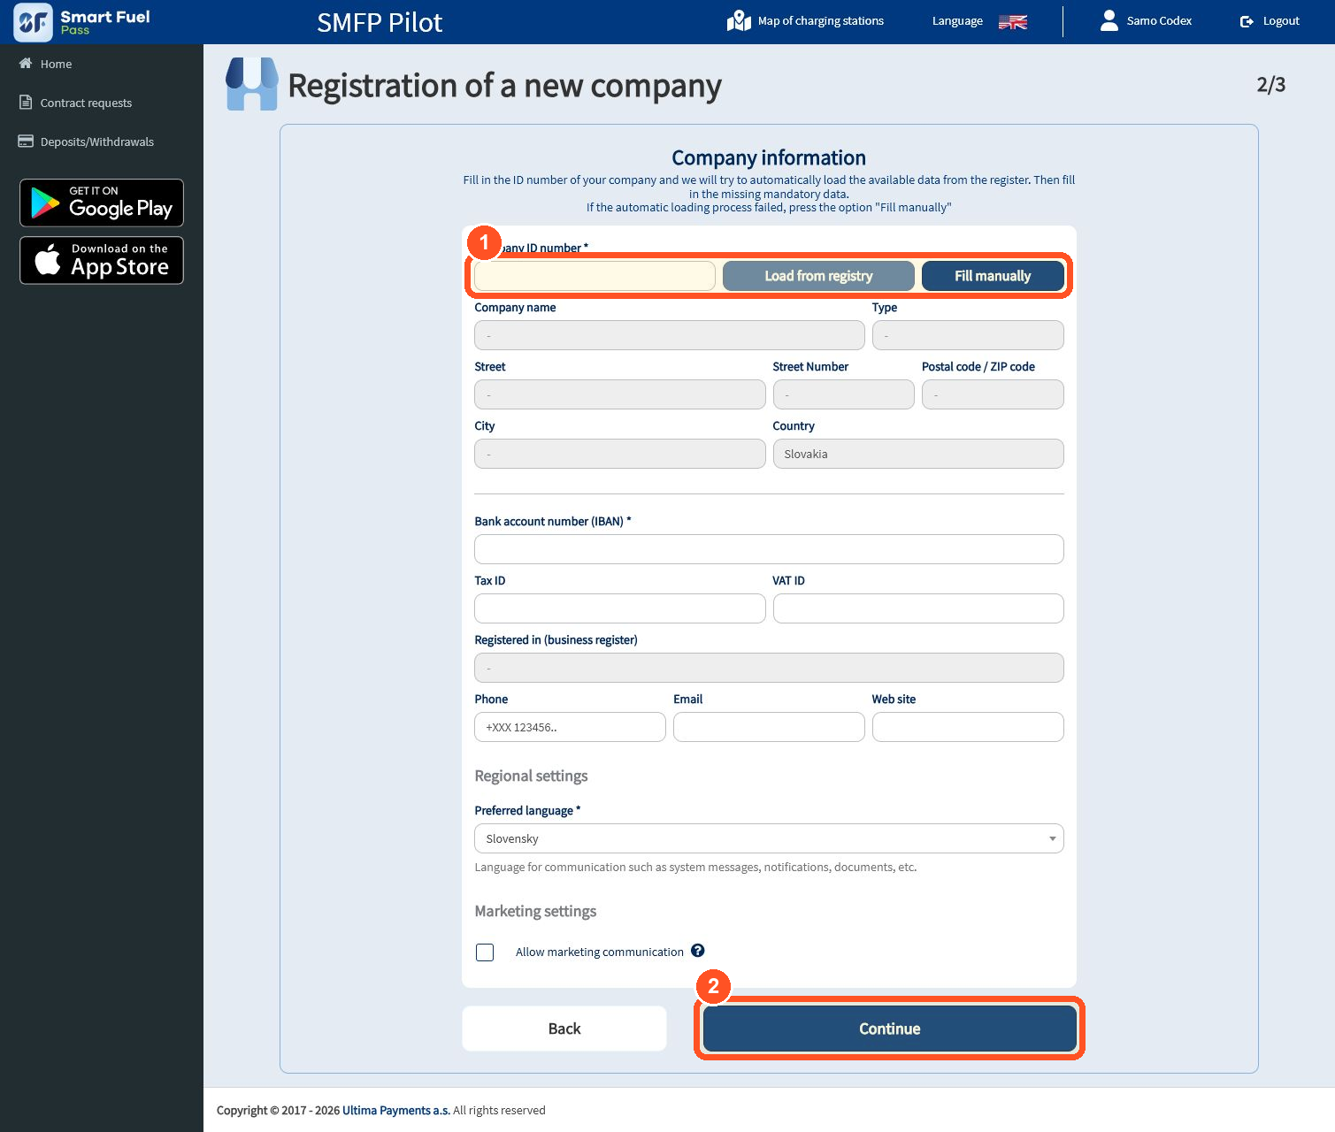Click the Fill manually button
This screenshot has height=1132, width=1335.
993,276
